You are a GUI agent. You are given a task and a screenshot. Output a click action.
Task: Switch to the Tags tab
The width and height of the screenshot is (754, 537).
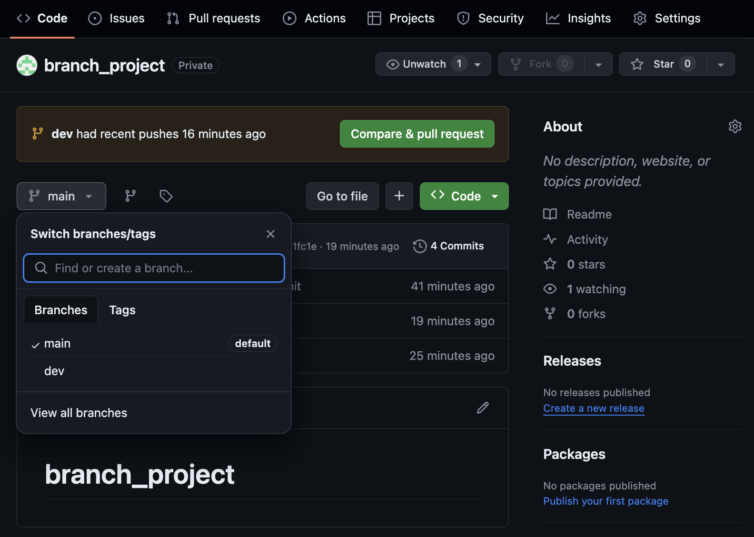[122, 310]
